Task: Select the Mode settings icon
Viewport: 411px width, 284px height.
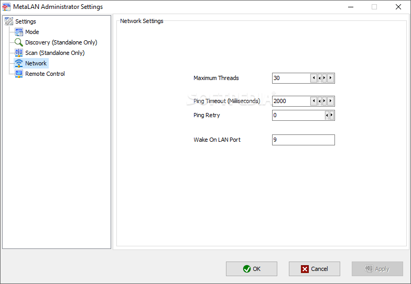Action: click(x=19, y=32)
